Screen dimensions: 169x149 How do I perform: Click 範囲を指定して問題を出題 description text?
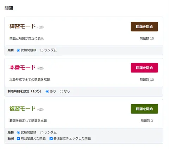pos(28,121)
